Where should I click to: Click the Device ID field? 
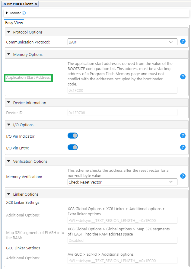click(x=122, y=113)
